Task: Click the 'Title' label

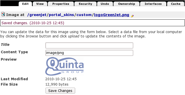Action: 5,45
